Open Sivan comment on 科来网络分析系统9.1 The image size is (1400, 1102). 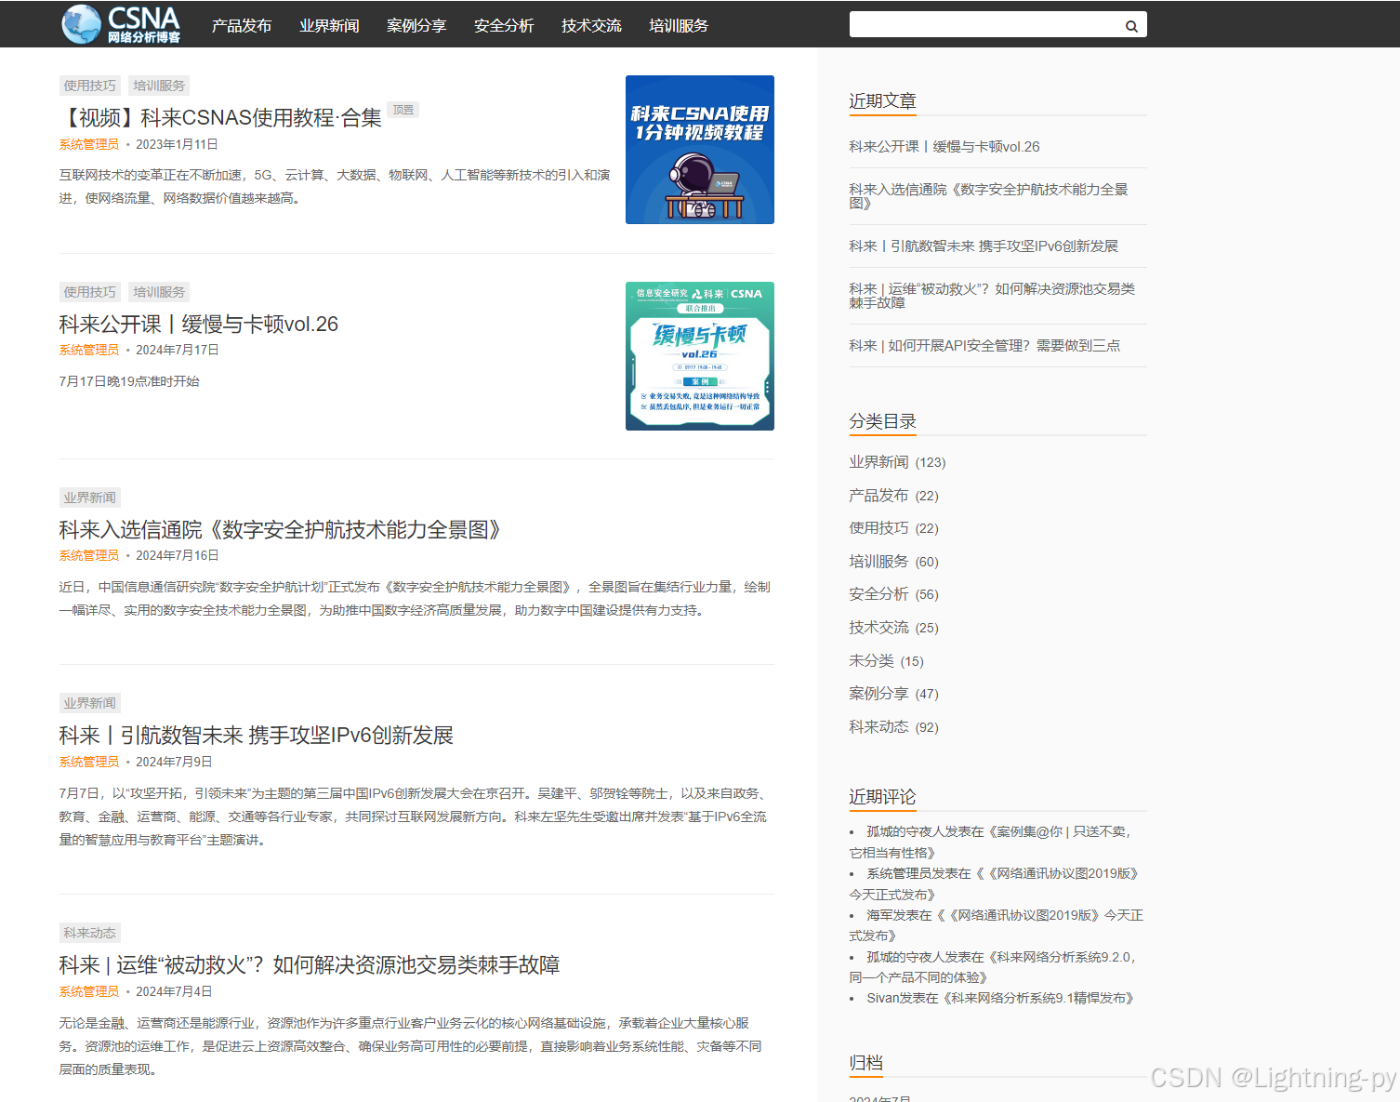pyautogui.click(x=1000, y=998)
